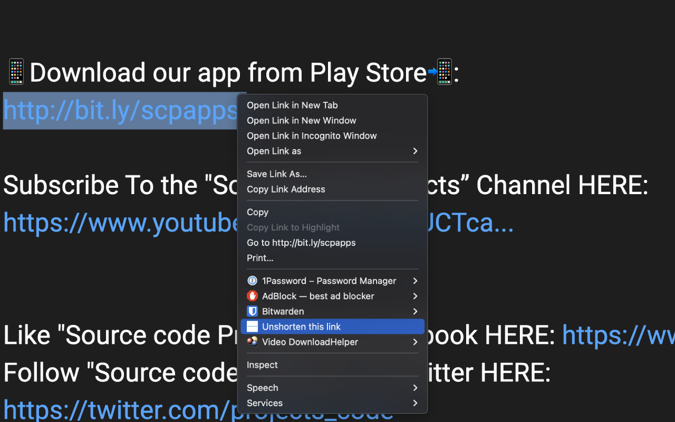This screenshot has width=675, height=422.
Task: Click the "Download our app from Play Store" text
Action: tap(228, 73)
